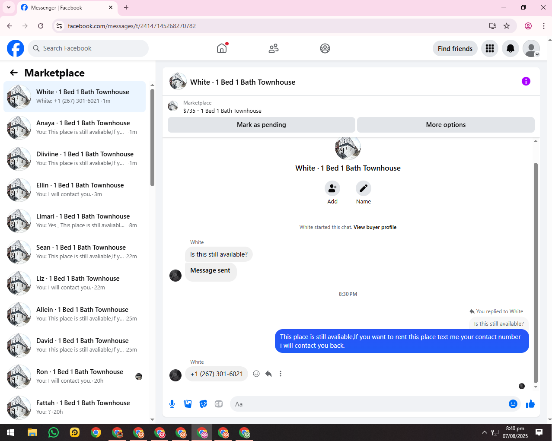Go back using the Marketplace back arrow

(14, 73)
